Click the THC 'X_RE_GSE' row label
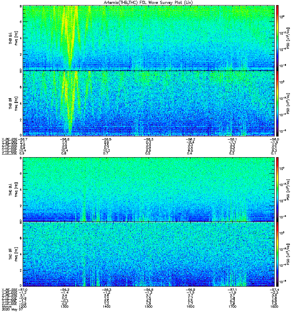The image size is (293, 312). click(x=9, y=290)
